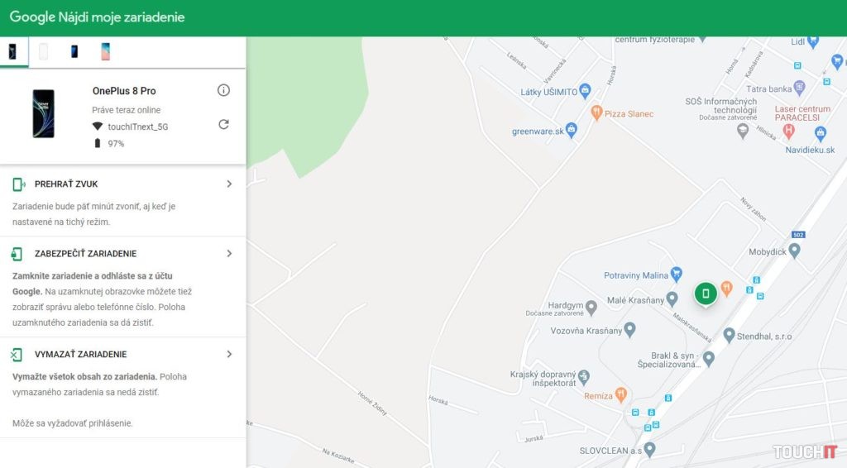Viewport: 847px width, 468px height.
Task: Expand the PREHRAŤ ZVUK option arrow
Action: (x=229, y=184)
